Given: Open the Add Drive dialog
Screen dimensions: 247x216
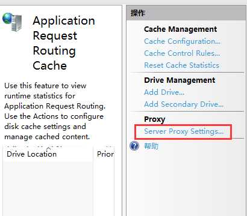Looking at the screenshot, I should click(x=164, y=92).
